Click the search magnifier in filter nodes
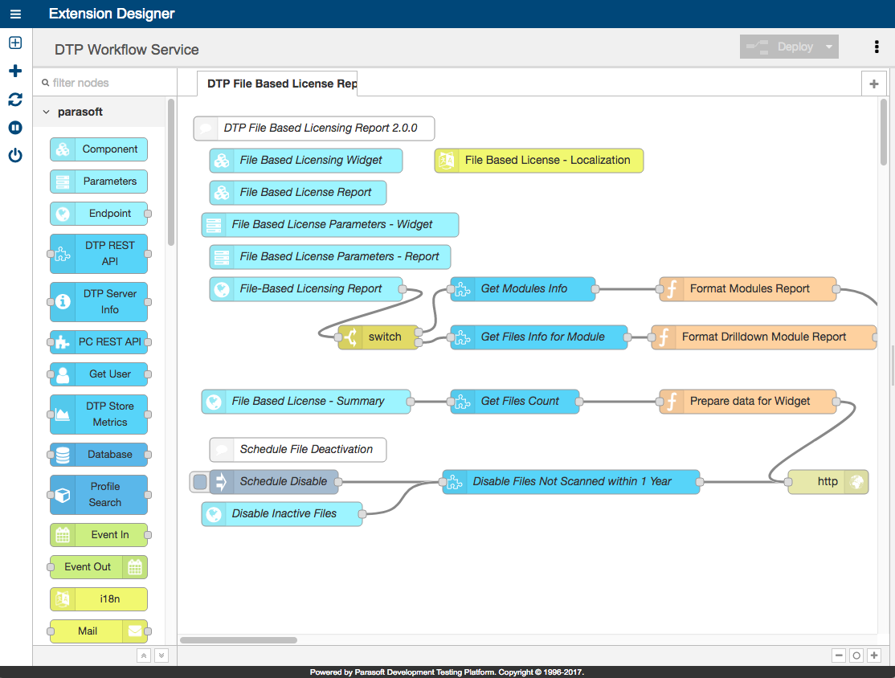This screenshot has width=895, height=678. tap(45, 83)
